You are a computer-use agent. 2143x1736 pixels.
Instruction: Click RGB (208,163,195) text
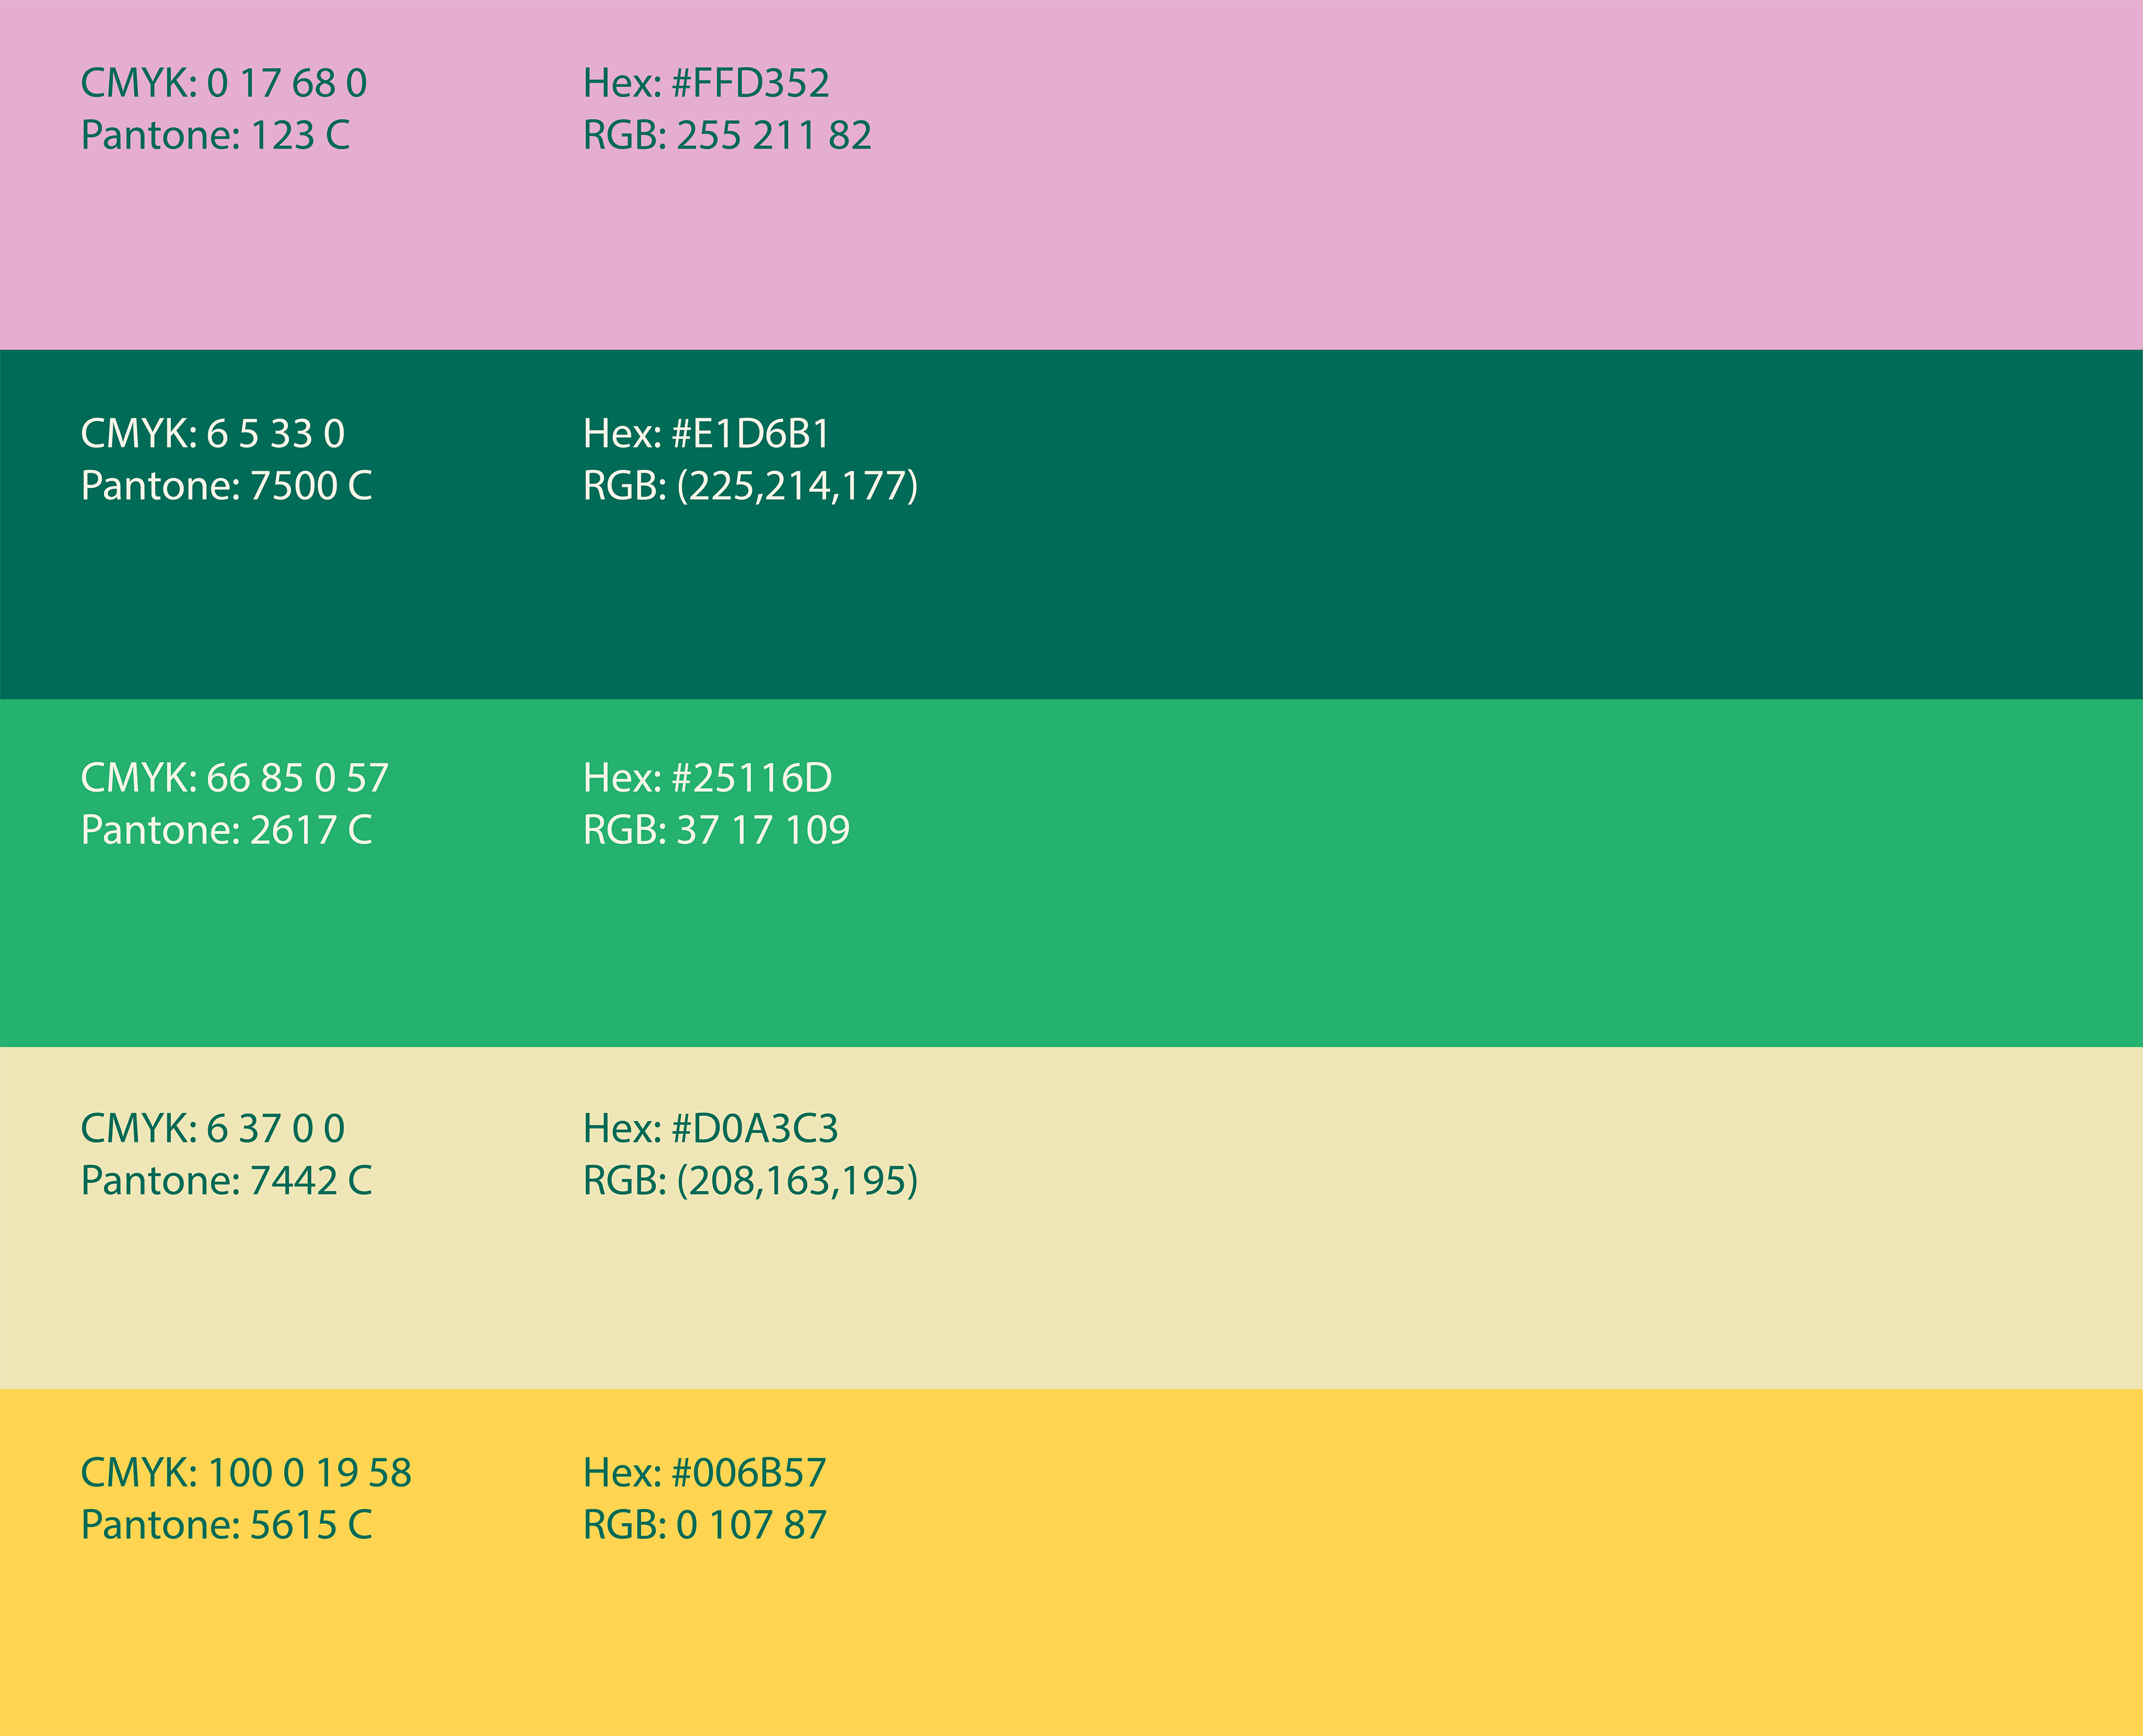point(750,1181)
